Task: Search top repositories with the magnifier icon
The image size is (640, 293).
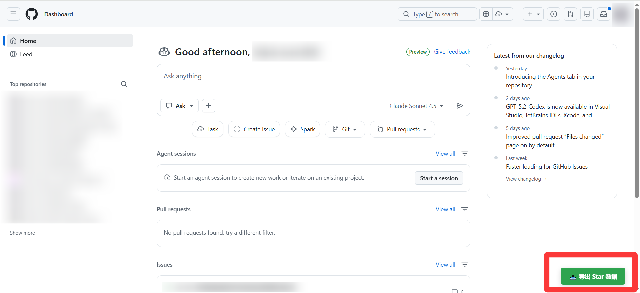Action: 124,84
